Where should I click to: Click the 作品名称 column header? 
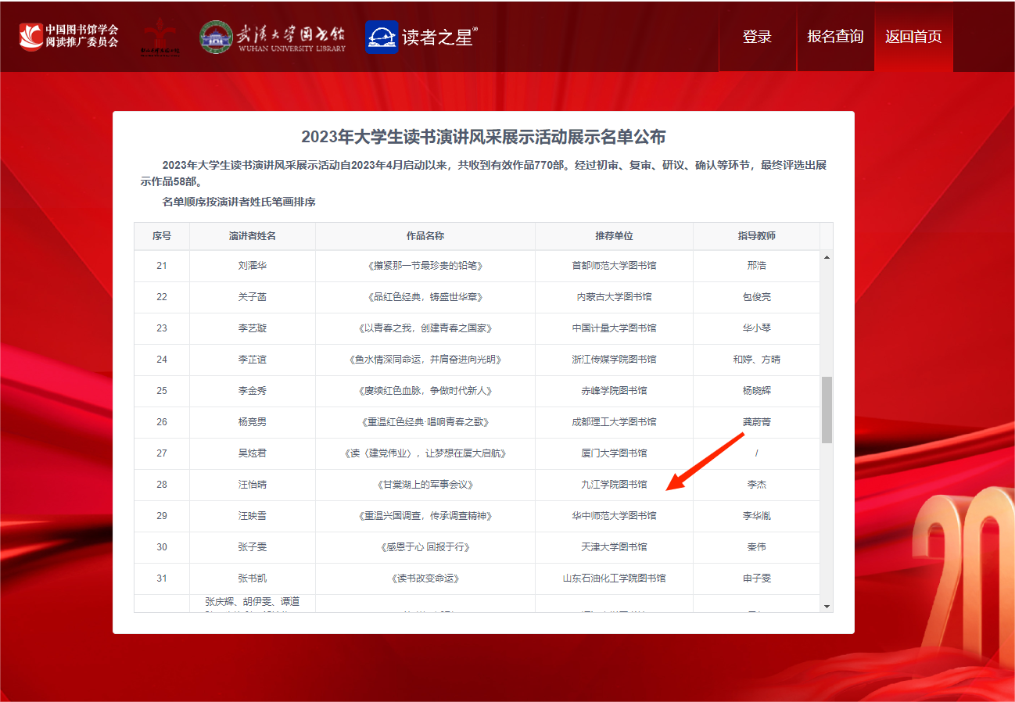(x=425, y=236)
